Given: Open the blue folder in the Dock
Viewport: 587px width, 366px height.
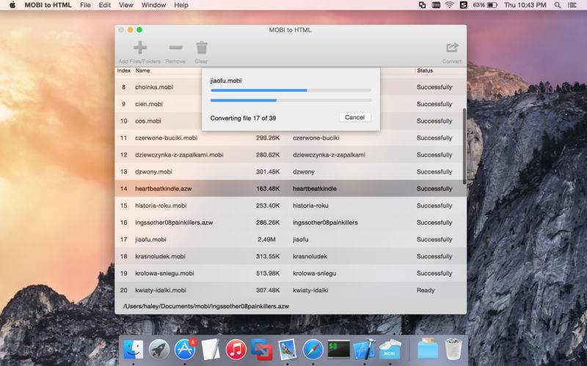Looking at the screenshot, I should pyautogui.click(x=428, y=350).
